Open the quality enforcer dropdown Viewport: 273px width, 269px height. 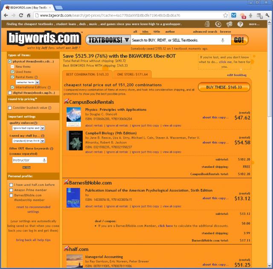29,128
